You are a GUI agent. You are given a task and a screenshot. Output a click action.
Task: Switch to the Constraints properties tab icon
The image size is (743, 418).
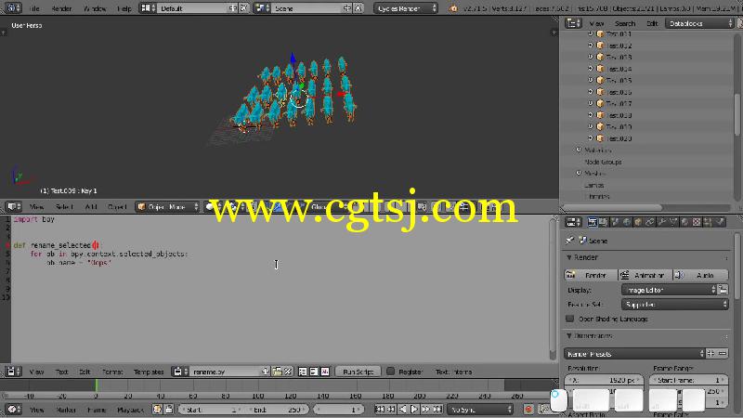click(x=649, y=222)
